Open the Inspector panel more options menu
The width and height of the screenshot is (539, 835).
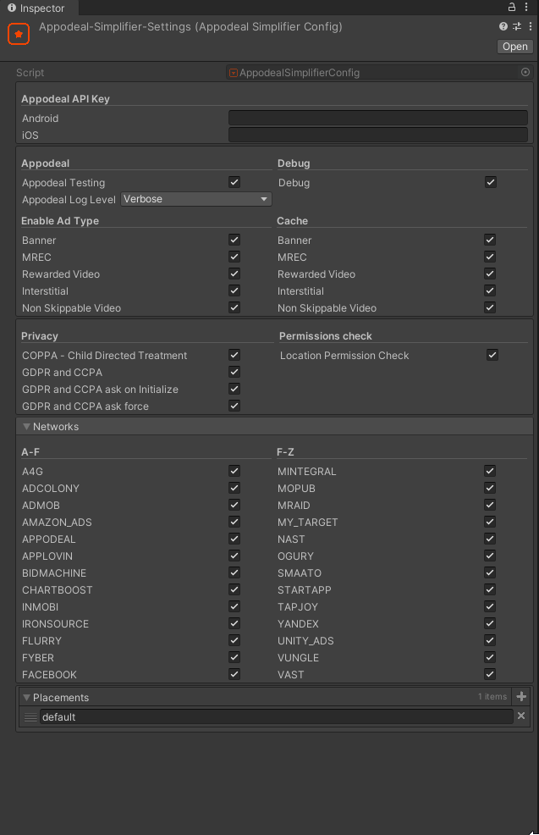(528, 8)
